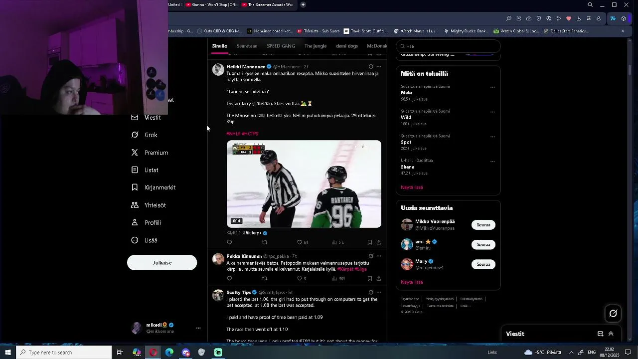View analytics of Heikki Mannonen's post
This screenshot has height=359, width=638.
pyautogui.click(x=338, y=242)
